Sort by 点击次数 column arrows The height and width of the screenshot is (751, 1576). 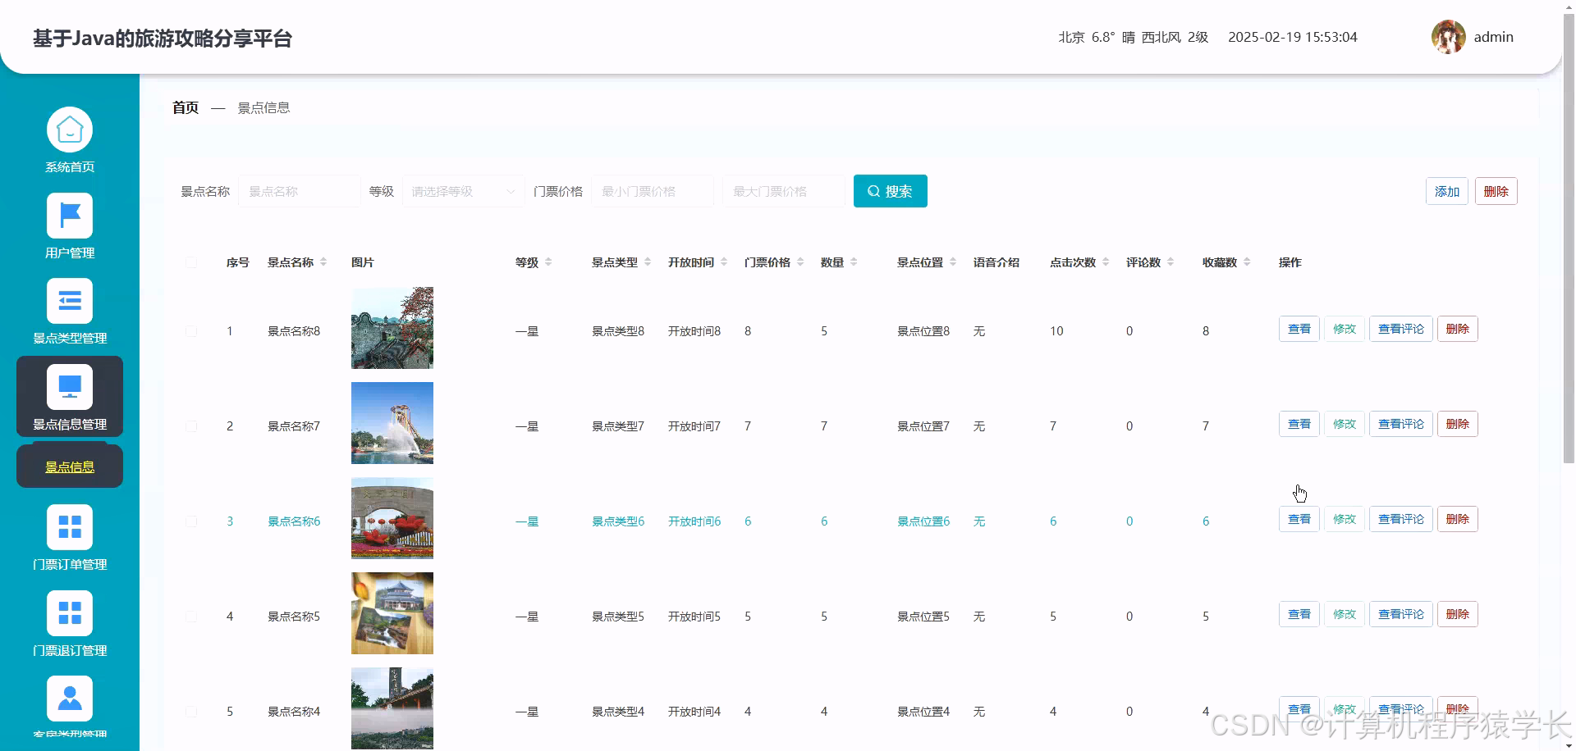coord(1106,262)
